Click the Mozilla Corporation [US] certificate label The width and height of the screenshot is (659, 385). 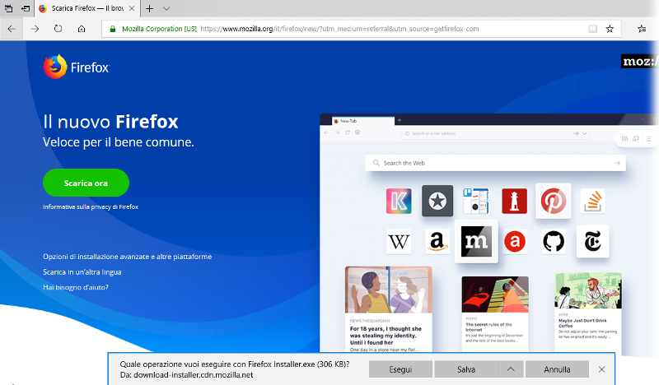click(159, 29)
